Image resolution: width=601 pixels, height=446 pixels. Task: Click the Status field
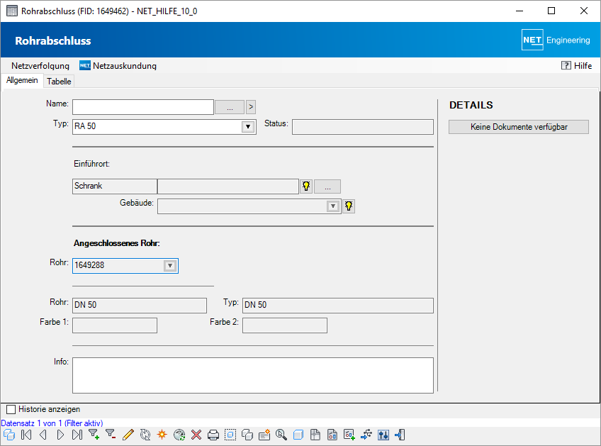pos(363,127)
